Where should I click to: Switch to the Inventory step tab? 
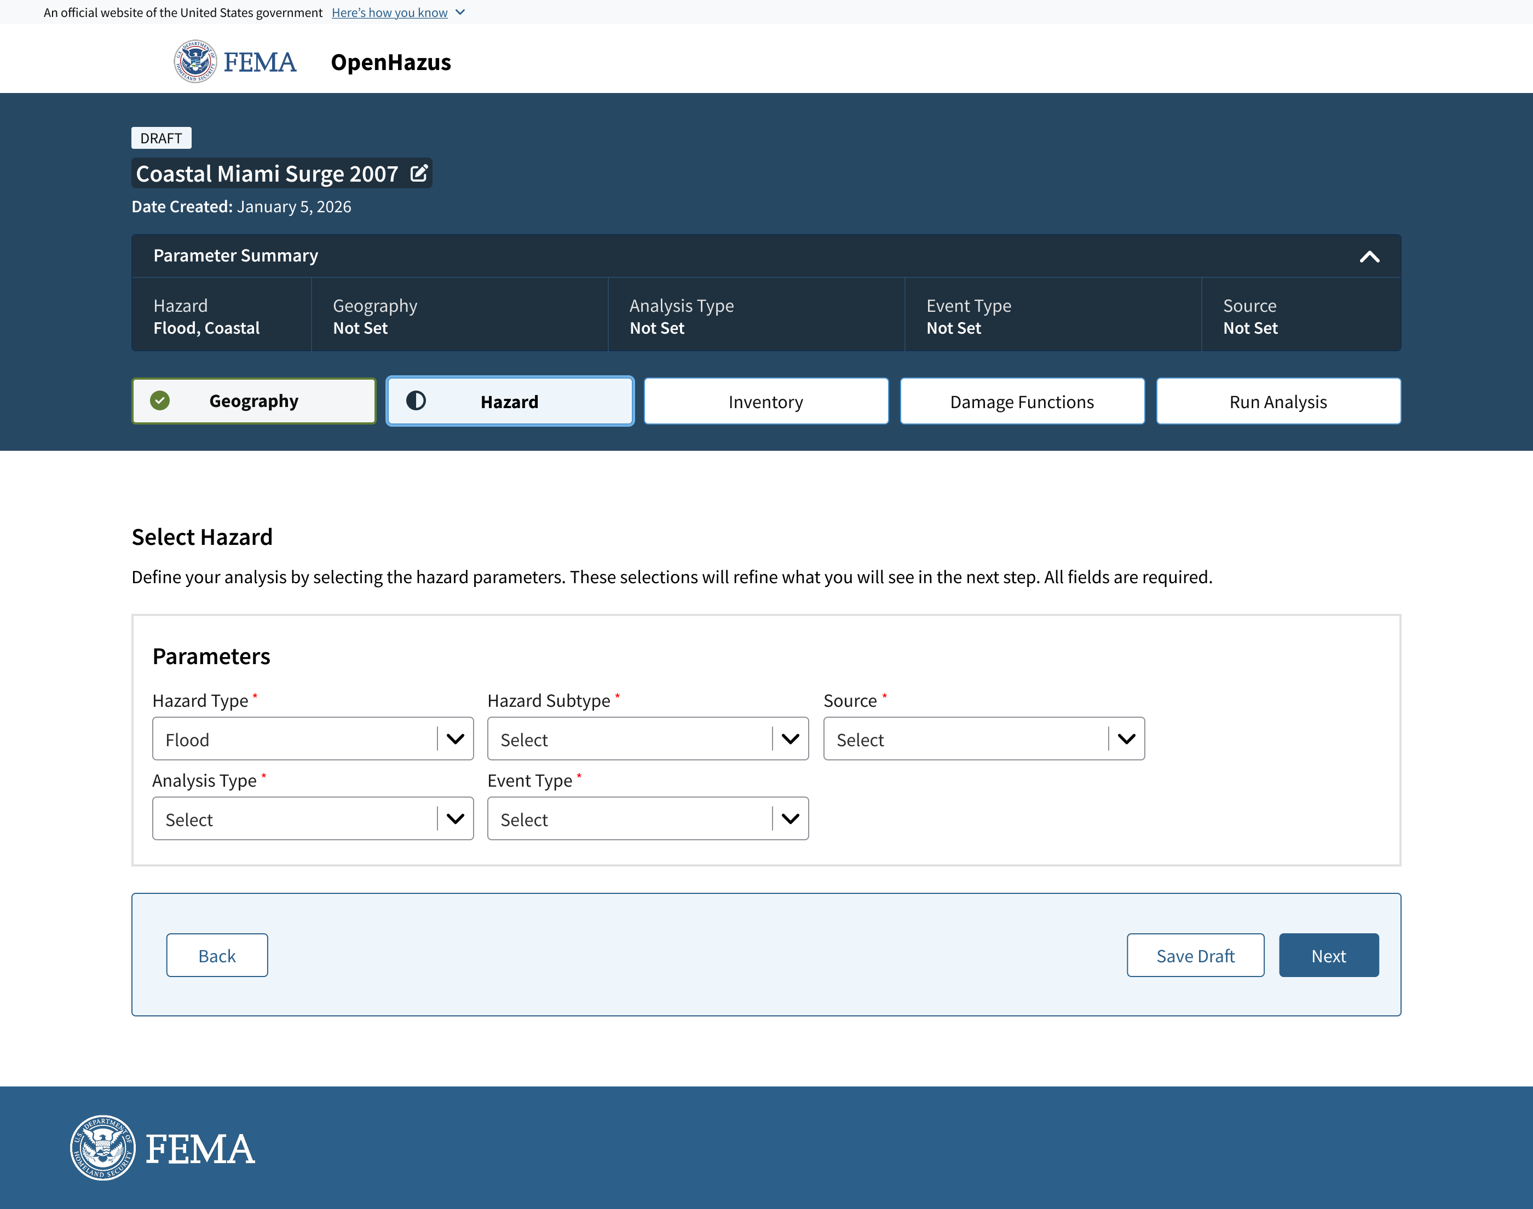coord(766,402)
